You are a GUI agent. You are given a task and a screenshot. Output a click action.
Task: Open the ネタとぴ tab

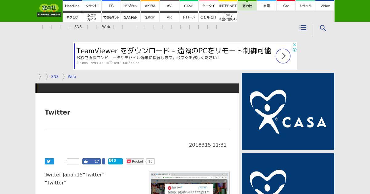coord(72,17)
